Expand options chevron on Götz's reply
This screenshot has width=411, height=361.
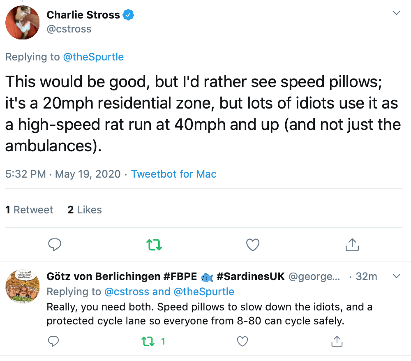coord(396,276)
